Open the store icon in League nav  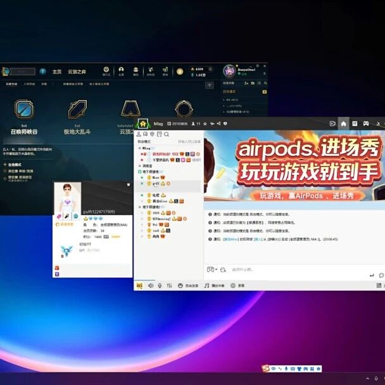[x=165, y=71]
